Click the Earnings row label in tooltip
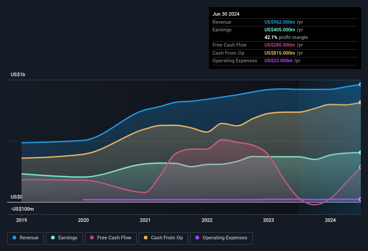This screenshot has width=368, height=251. [x=222, y=30]
